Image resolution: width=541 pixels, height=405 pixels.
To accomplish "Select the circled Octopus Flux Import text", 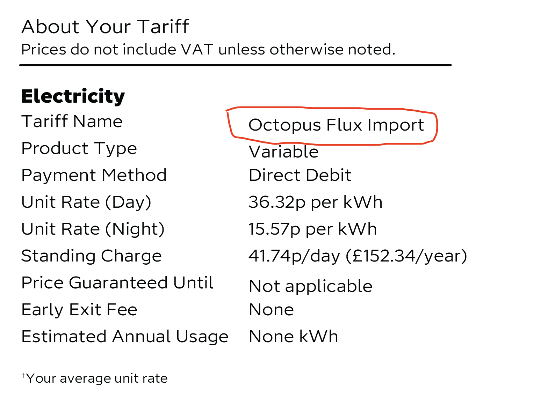I will (336, 125).
